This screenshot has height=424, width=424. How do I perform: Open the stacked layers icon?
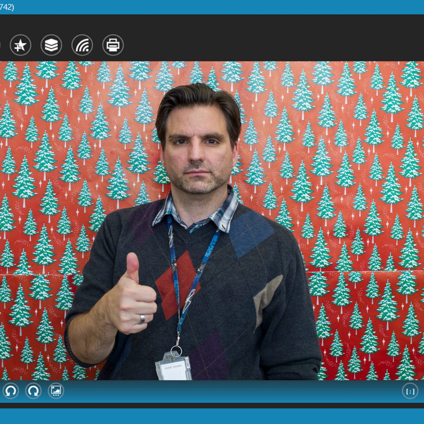coord(51,45)
